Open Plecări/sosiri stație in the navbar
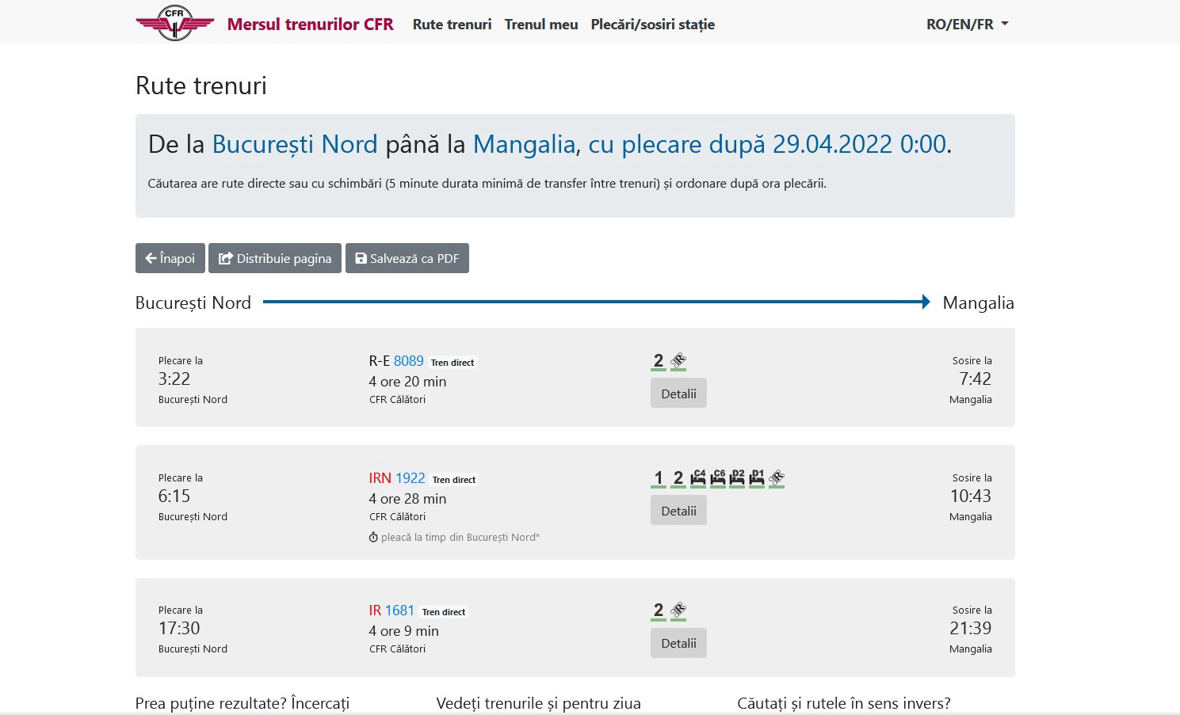The height and width of the screenshot is (715, 1180). point(652,25)
